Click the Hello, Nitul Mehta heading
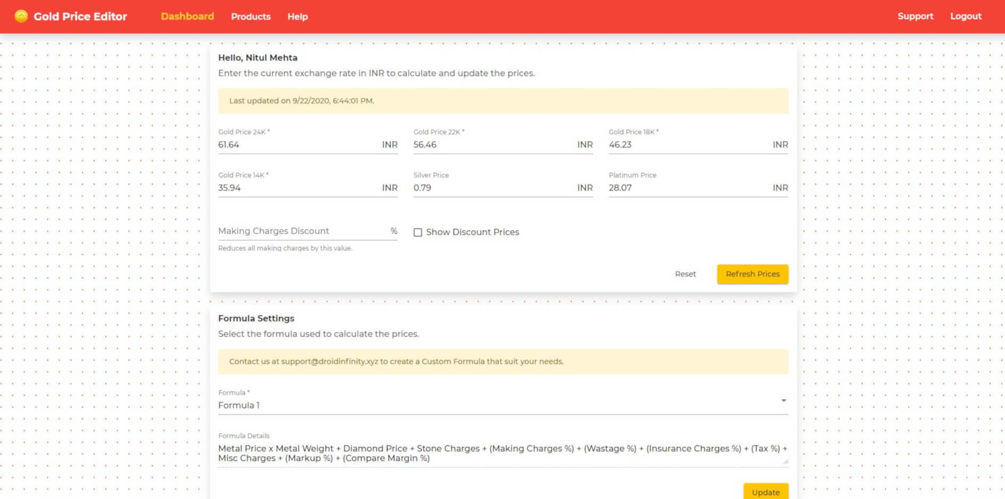1005x499 pixels. click(x=258, y=57)
